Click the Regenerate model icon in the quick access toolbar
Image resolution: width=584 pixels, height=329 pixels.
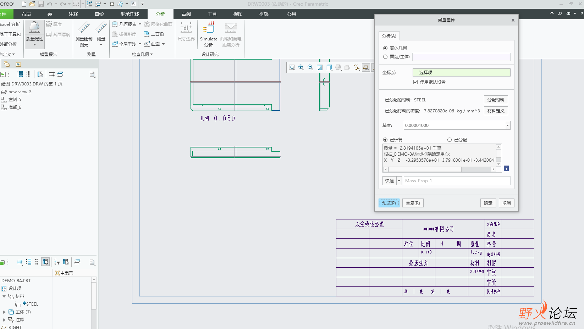coord(89,4)
